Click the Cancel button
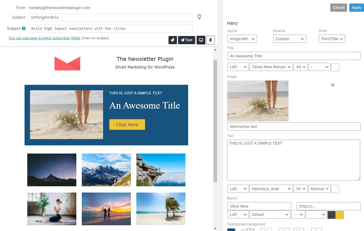364x231 pixels. click(x=339, y=8)
